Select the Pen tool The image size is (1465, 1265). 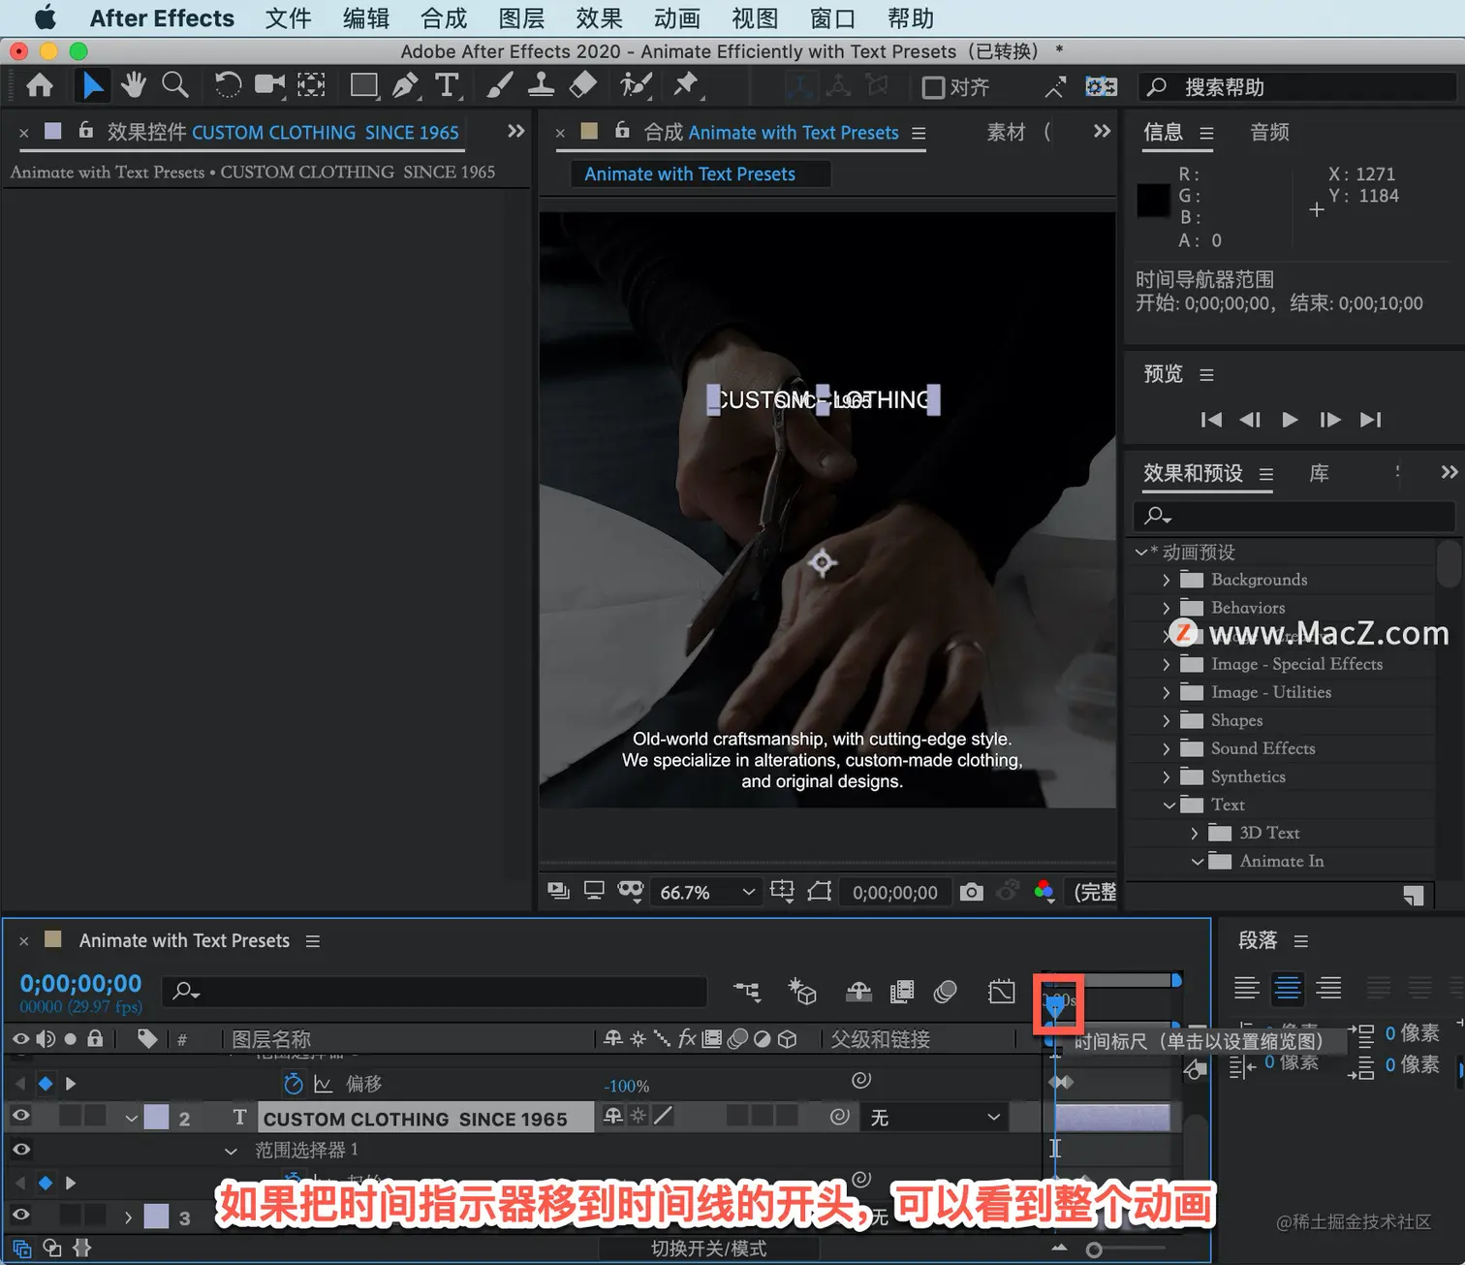tap(406, 86)
